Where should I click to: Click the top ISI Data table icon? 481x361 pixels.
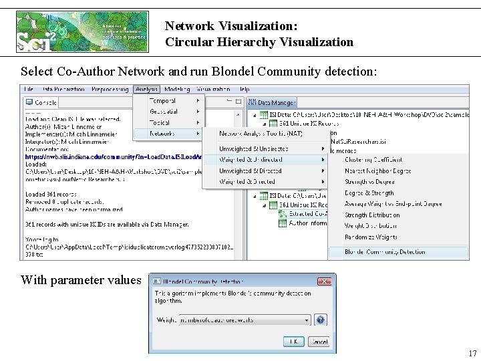(264, 115)
